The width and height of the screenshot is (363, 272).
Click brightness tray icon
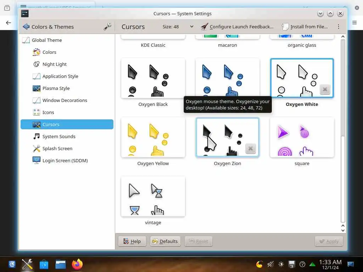[x=281, y=264]
